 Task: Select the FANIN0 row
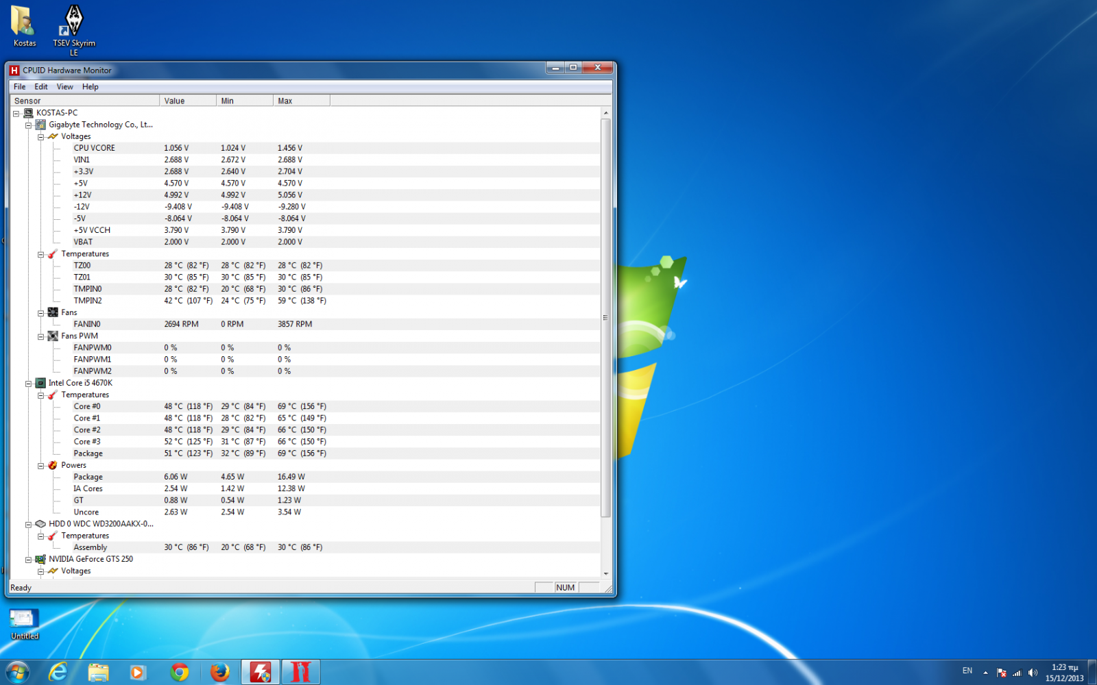pyautogui.click(x=336, y=324)
